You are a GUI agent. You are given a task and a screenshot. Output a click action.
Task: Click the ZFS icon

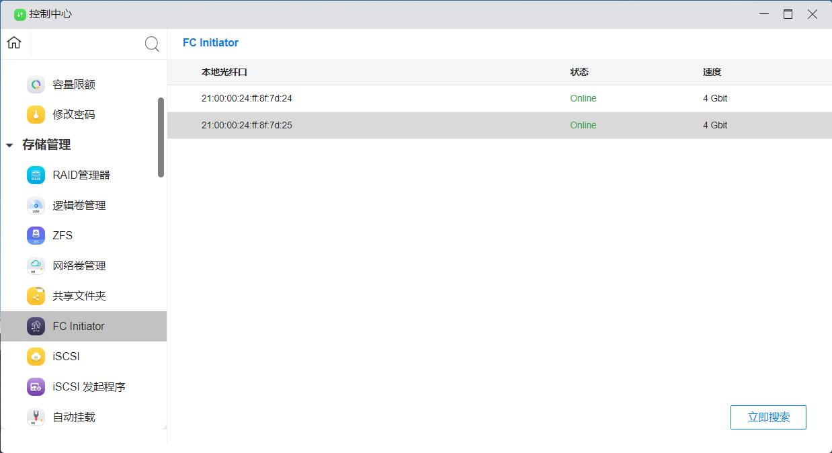36,236
